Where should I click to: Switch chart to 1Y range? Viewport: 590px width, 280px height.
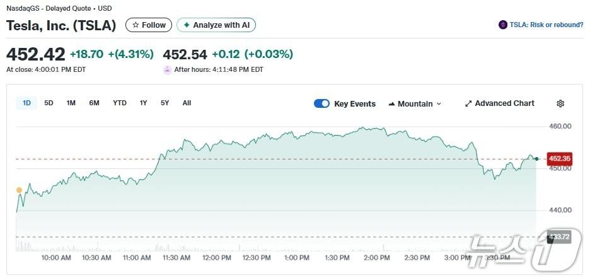click(144, 103)
